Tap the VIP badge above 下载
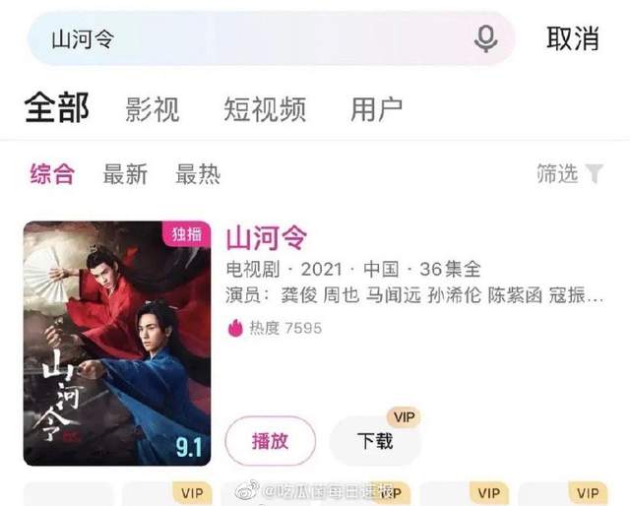Screen dimensions: 630x506 click(404, 416)
